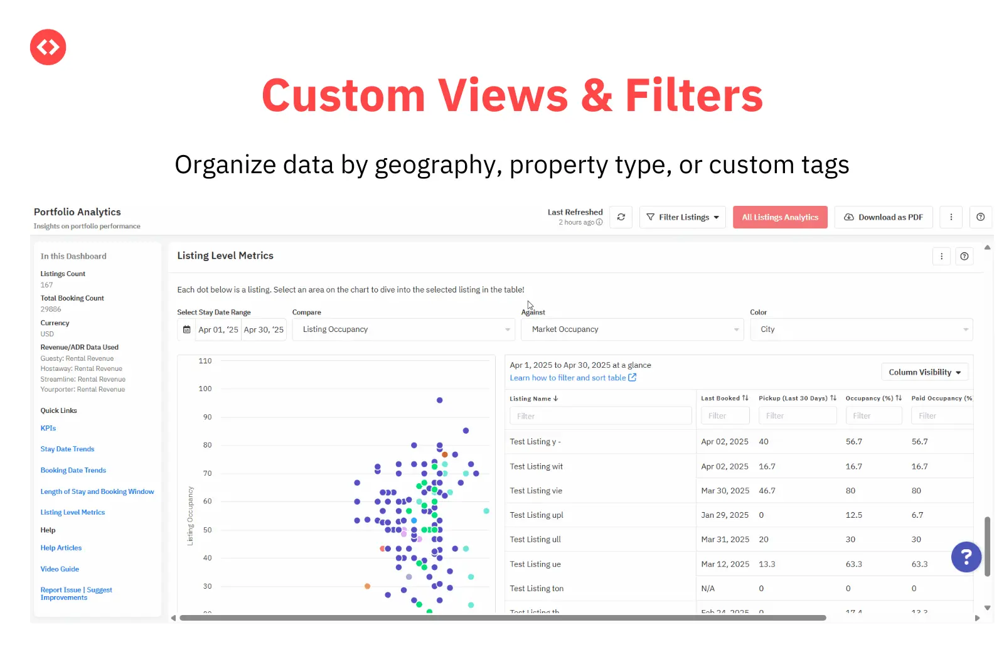Click the horizontal scrollbar at dashboard bottom
This screenshot has height=669, width=1004.
pyautogui.click(x=502, y=618)
